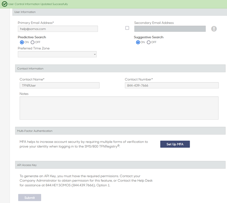Click the Primary Email Address label
This screenshot has width=227, height=203.
[x=36, y=23]
